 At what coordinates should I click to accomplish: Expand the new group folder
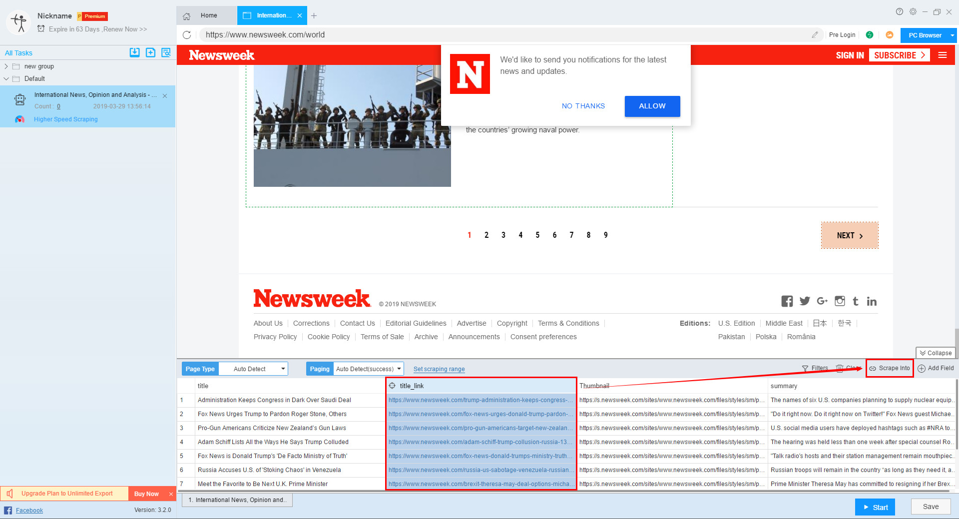coord(6,66)
